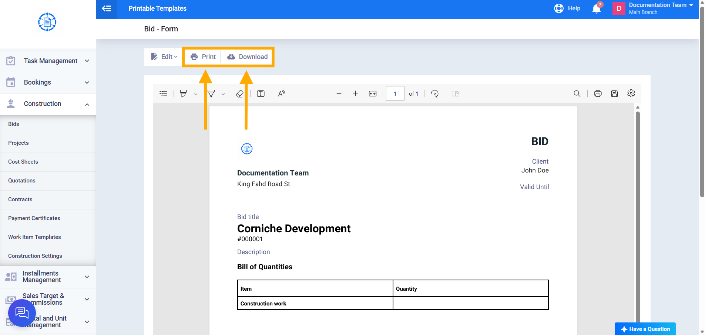Click the PDF viewer save icon
Screen dimensions: 705x335
[x=615, y=94]
